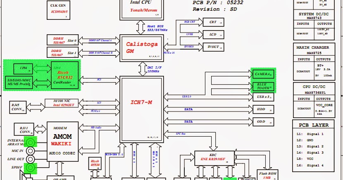Select the AMOM WAKIKI audio codec block
The image size is (343, 180).
click(62, 142)
